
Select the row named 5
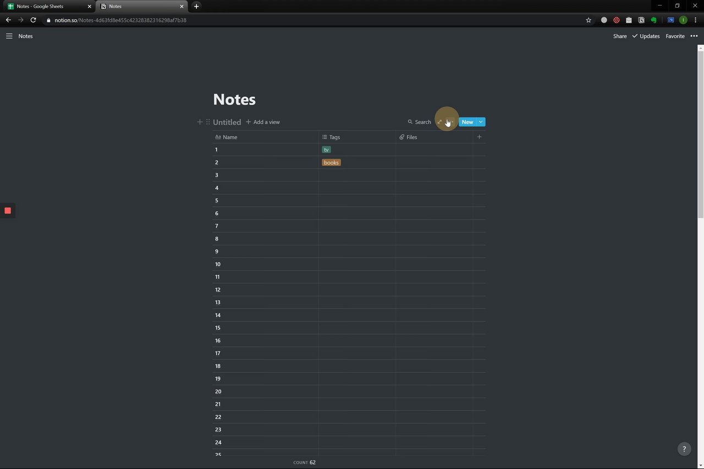click(x=266, y=201)
